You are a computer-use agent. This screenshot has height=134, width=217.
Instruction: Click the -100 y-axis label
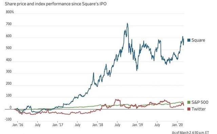[8, 119]
